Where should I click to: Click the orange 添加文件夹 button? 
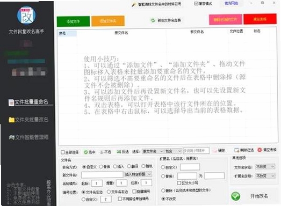pos(108,21)
